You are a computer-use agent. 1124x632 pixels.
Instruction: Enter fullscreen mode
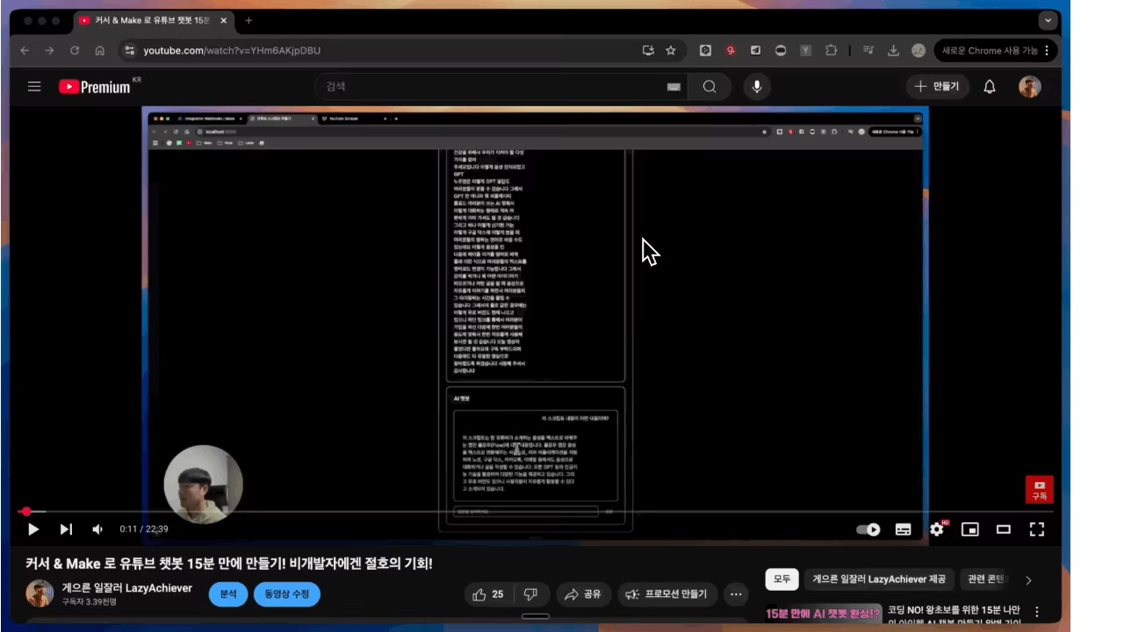[1037, 528]
